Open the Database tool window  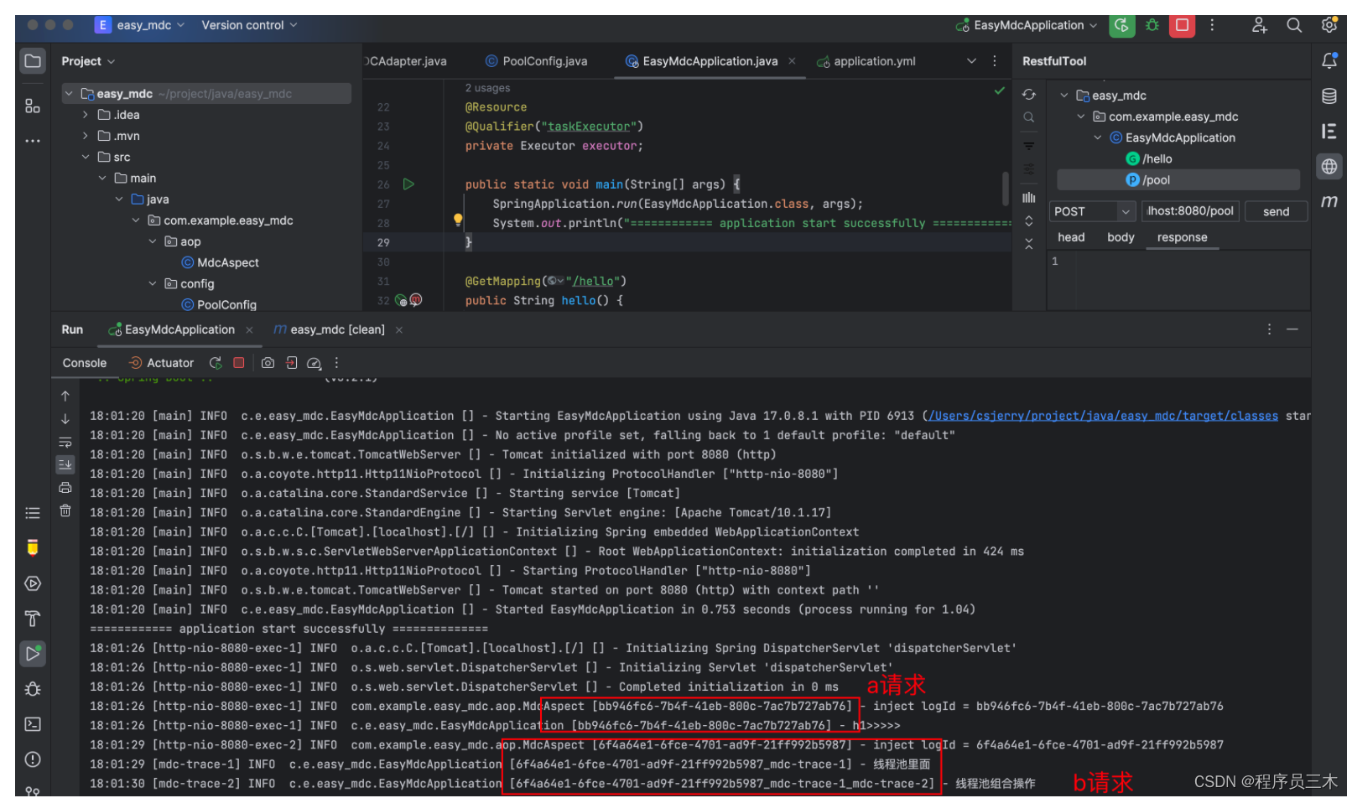coord(1329,96)
